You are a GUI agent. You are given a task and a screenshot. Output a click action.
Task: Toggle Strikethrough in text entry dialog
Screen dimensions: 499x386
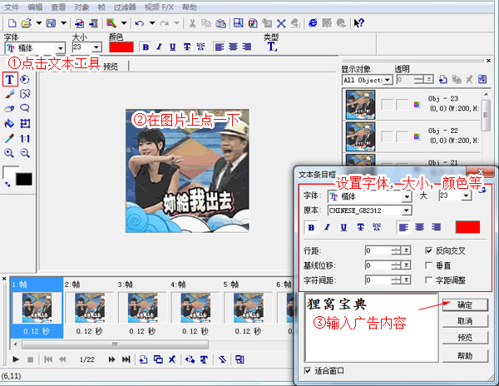pyautogui.click(x=360, y=227)
